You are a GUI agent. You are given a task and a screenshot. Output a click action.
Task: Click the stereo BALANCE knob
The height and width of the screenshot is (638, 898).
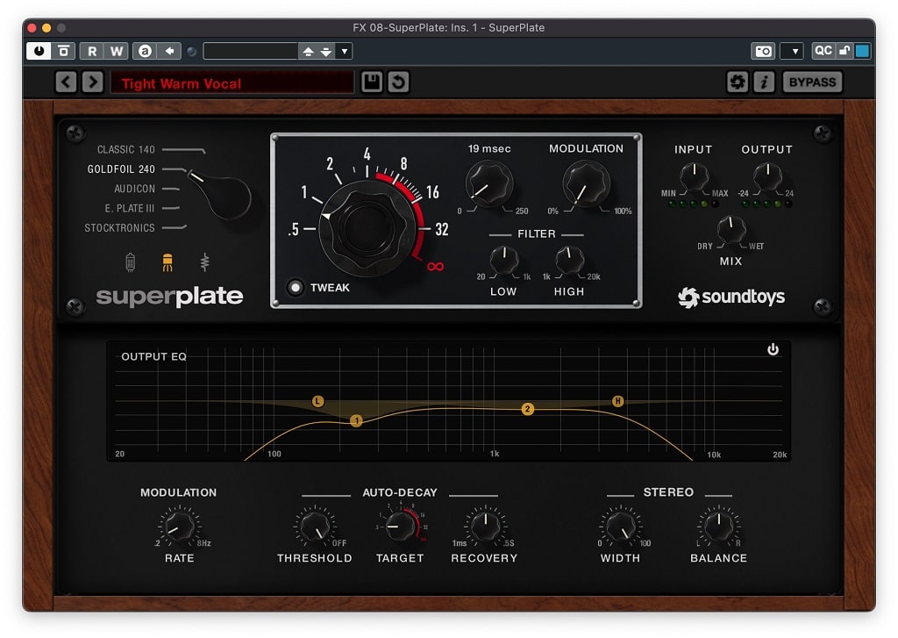pyautogui.click(x=719, y=527)
